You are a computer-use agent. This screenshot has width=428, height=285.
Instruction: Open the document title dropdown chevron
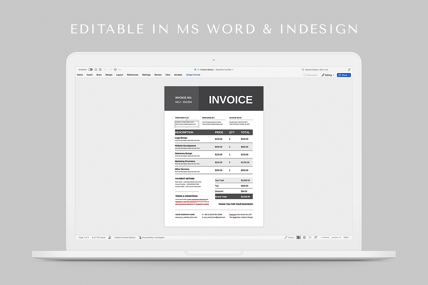tap(233, 70)
